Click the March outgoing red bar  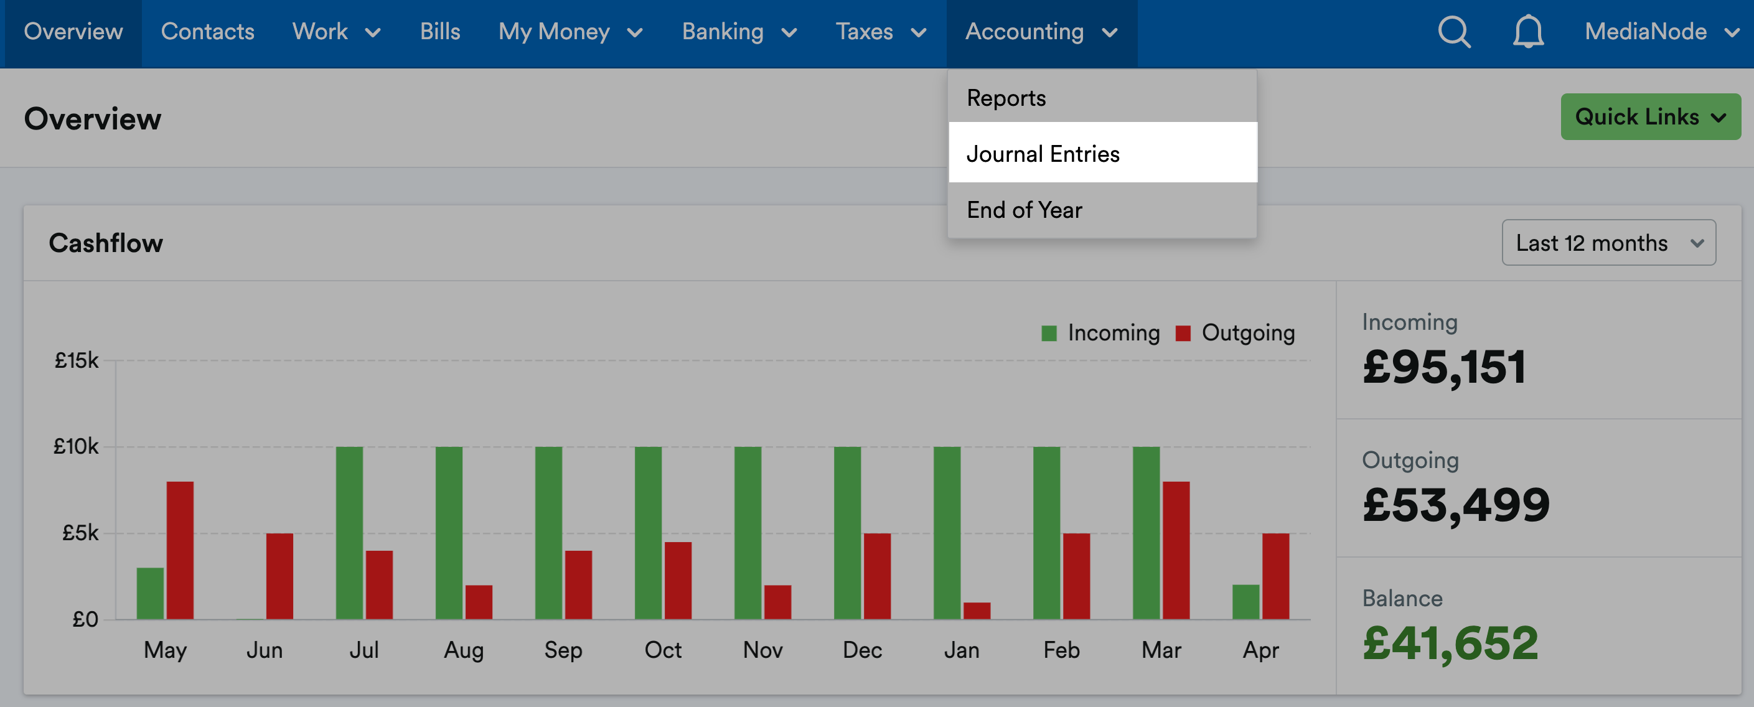point(1175,550)
